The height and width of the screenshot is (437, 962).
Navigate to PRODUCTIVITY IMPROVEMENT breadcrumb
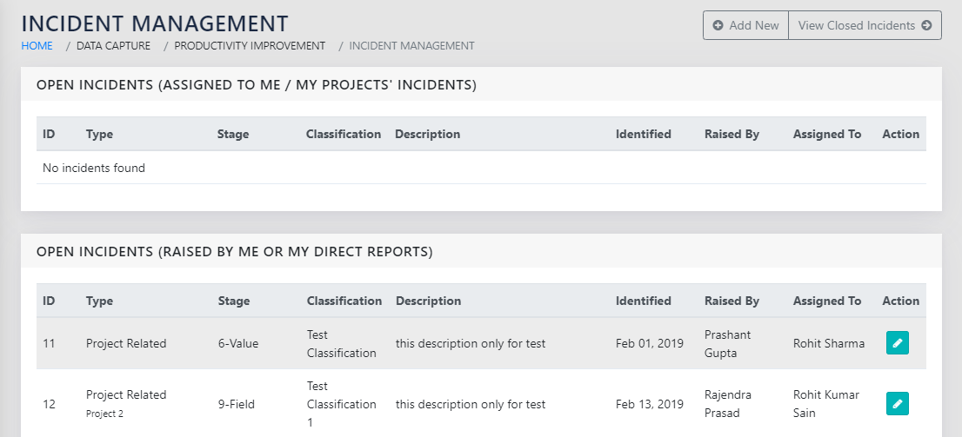click(x=250, y=45)
